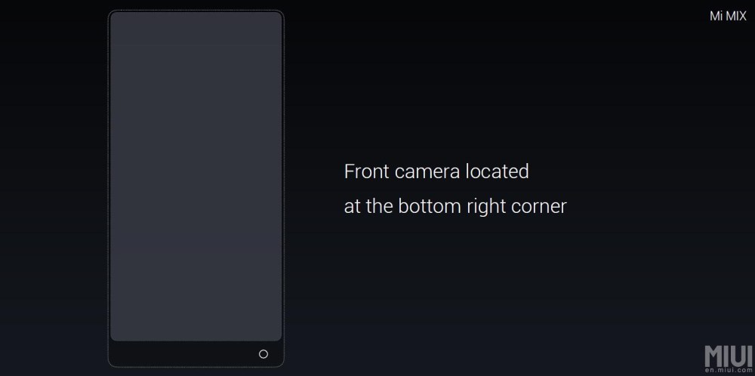Click the word "camera" in the caption

point(427,173)
